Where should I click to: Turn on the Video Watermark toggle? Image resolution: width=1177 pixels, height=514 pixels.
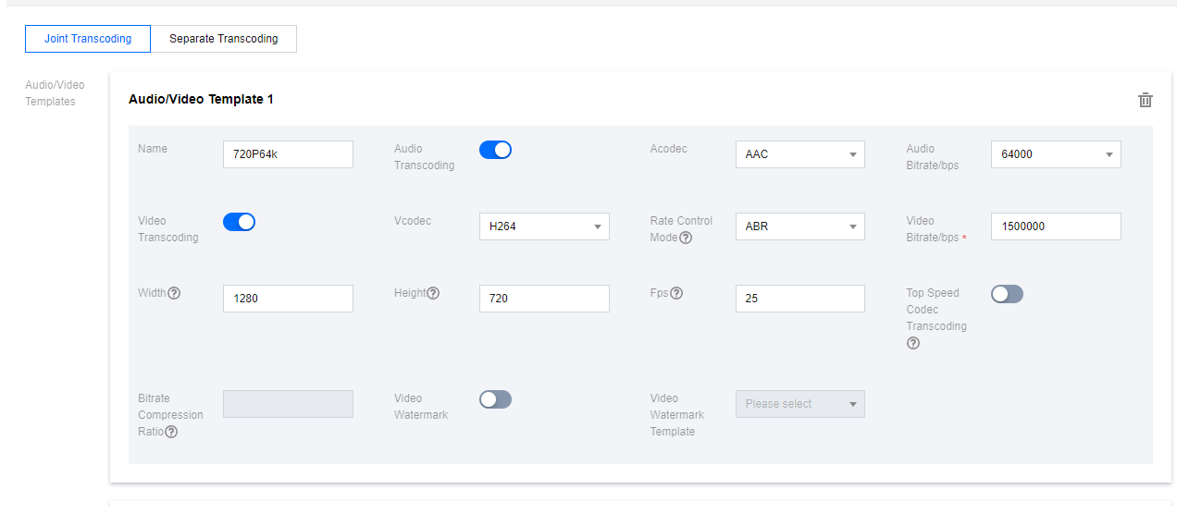(495, 399)
